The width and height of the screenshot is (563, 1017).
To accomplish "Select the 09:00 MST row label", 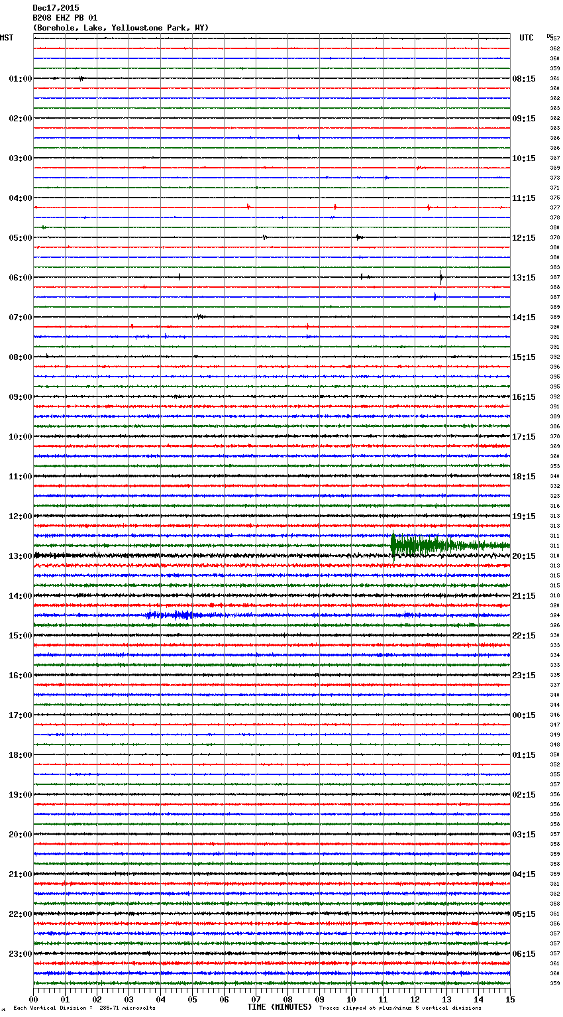I will click(21, 397).
